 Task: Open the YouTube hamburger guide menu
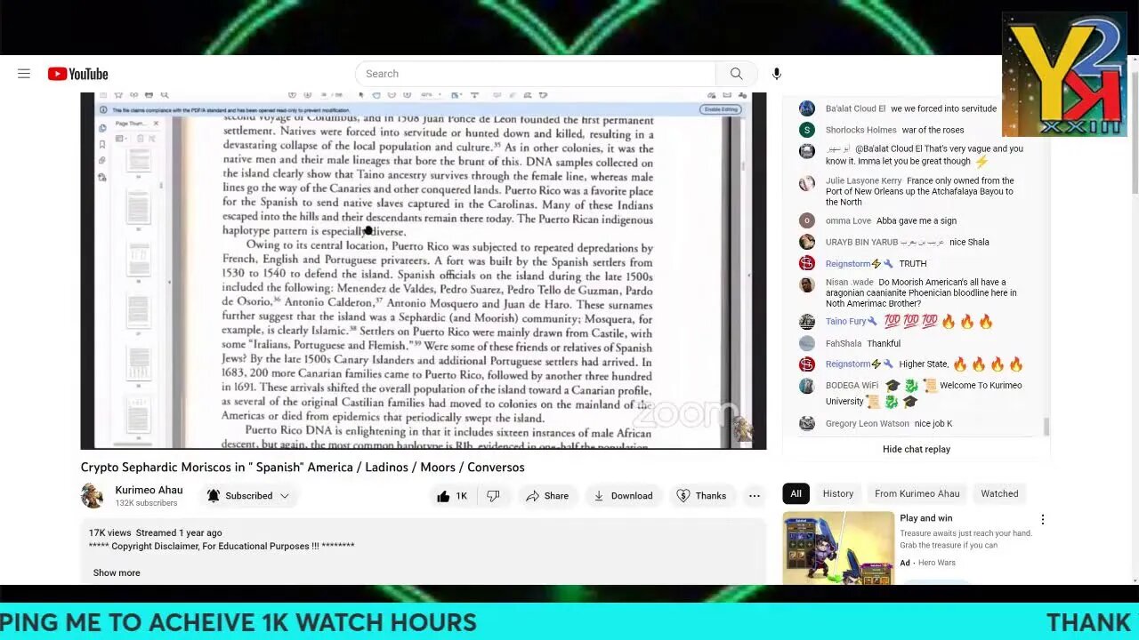[24, 74]
